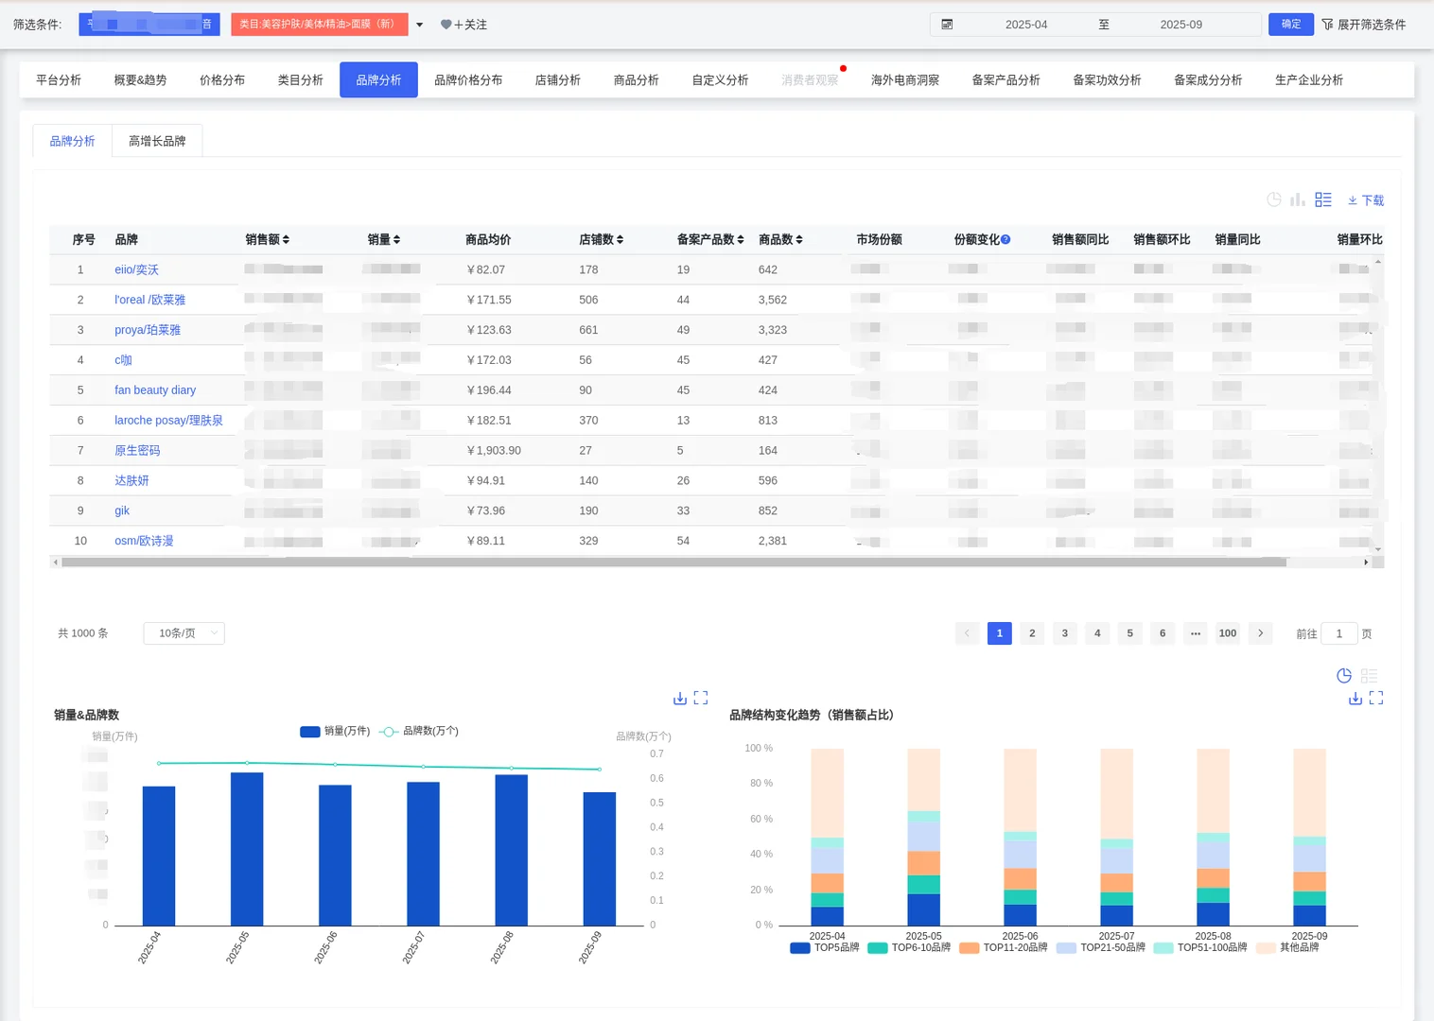Open the 类目分析 tab
The image size is (1434, 1021).
(x=301, y=80)
